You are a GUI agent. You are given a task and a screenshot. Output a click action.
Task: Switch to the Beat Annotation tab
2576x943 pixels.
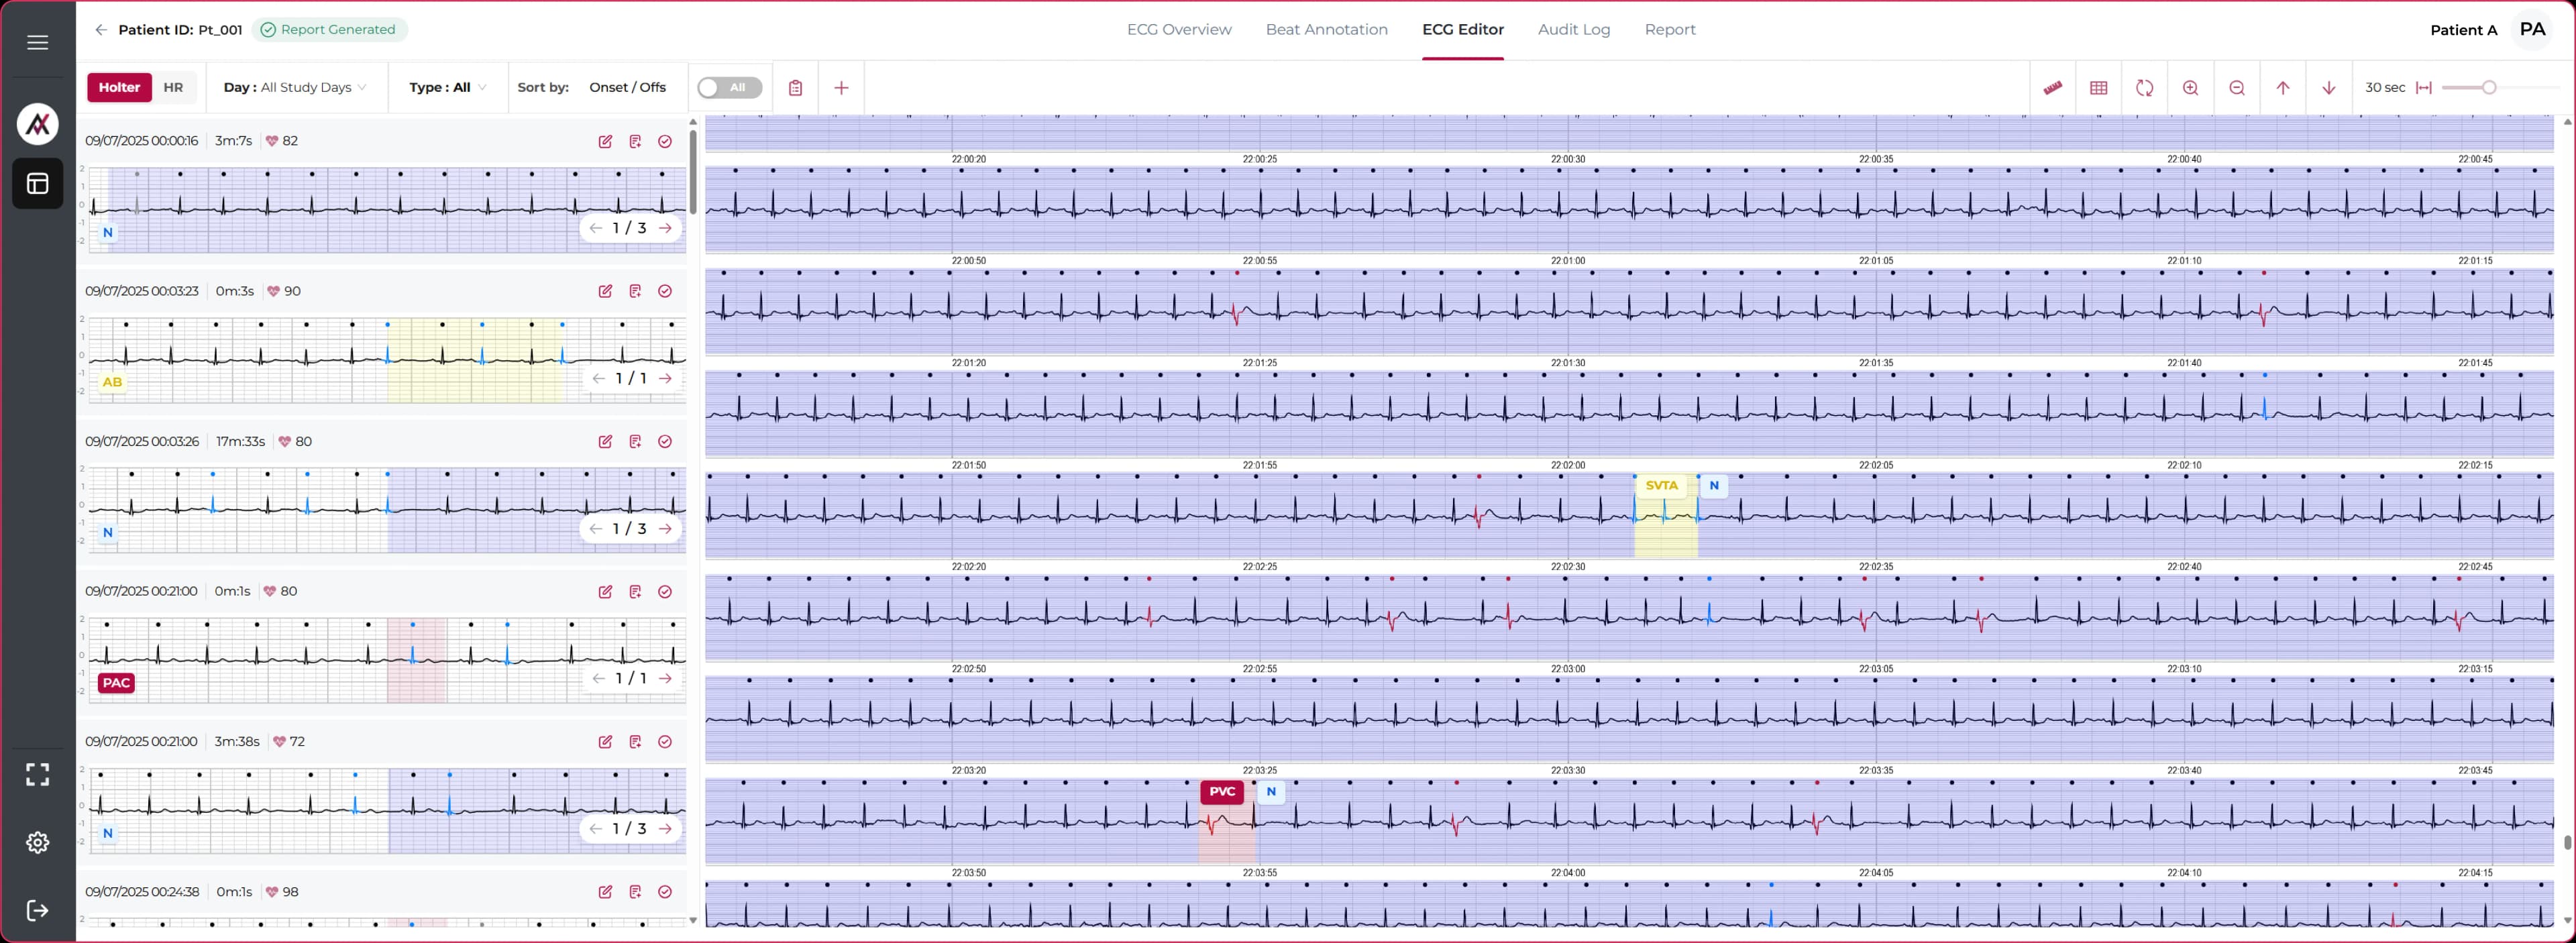(x=1326, y=29)
